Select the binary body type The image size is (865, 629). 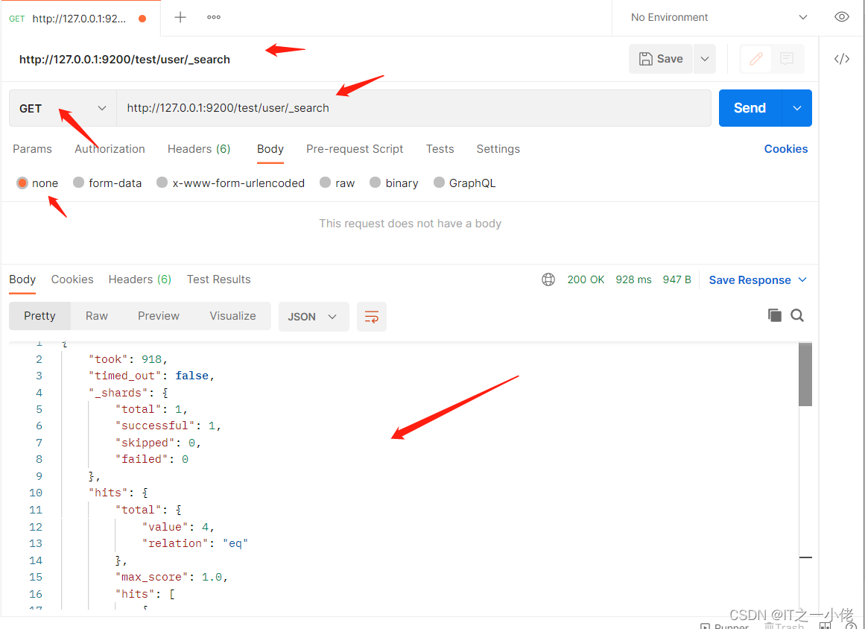pyautogui.click(x=394, y=183)
